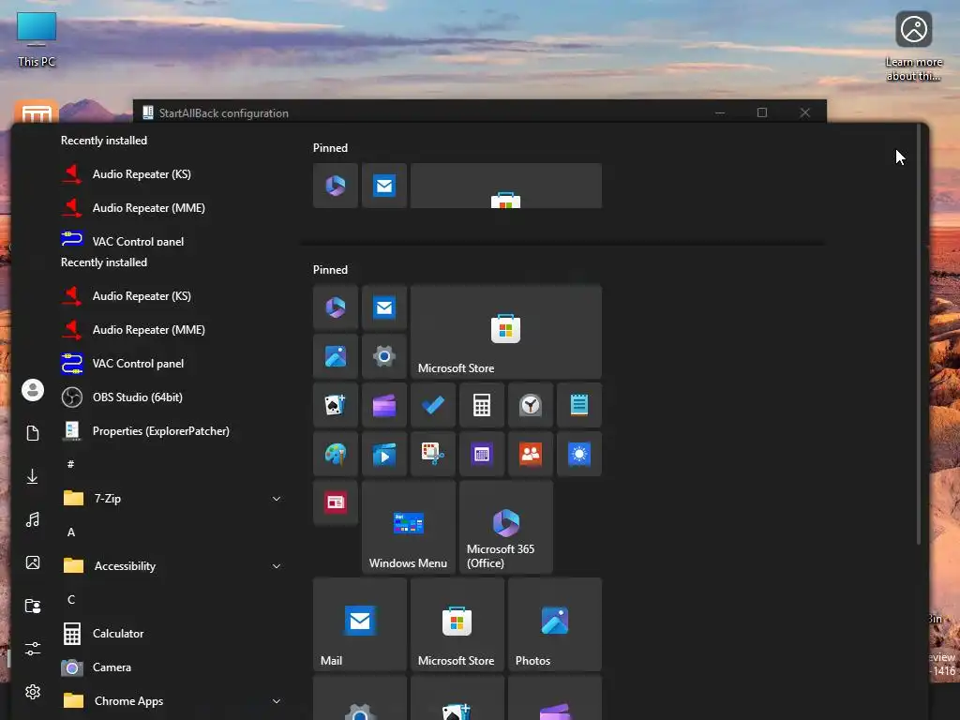Minimize the StartAllBack configuration window
This screenshot has width=960, height=720.
(x=720, y=112)
